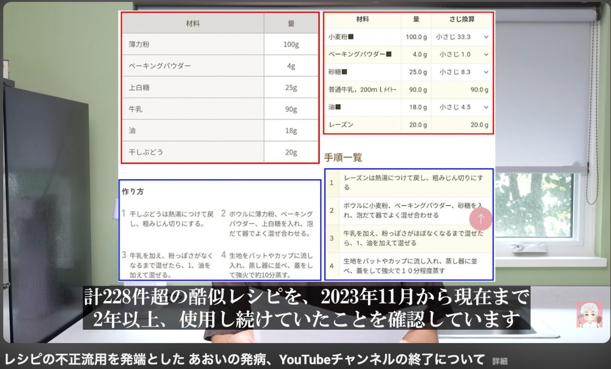
Task: Click the 作り方 heading in left recipe
Action: (132, 192)
